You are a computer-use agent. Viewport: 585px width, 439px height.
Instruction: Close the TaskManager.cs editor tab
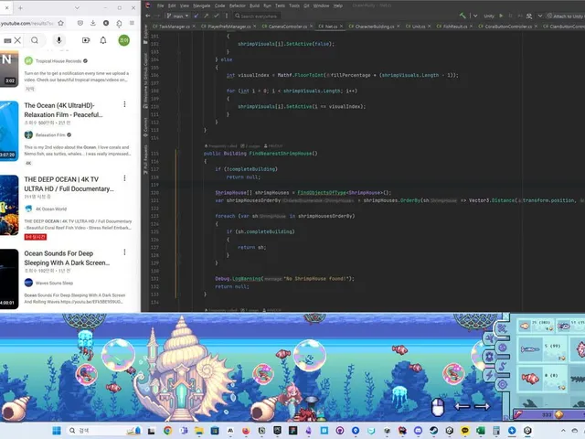click(195, 27)
